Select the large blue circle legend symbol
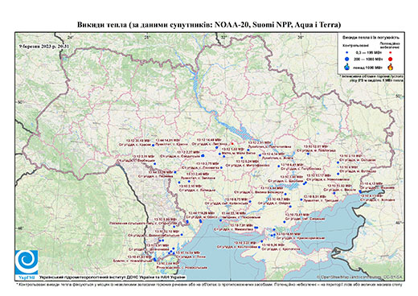This screenshot has height=296, width=418. (x=347, y=60)
